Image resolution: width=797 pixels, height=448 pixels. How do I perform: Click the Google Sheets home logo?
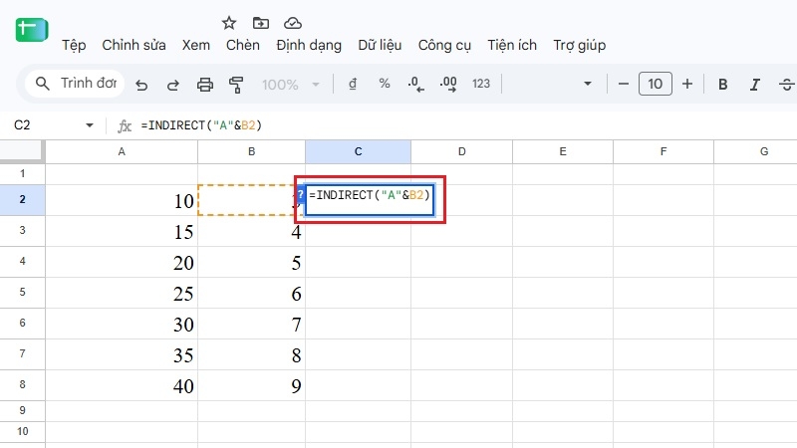32,30
